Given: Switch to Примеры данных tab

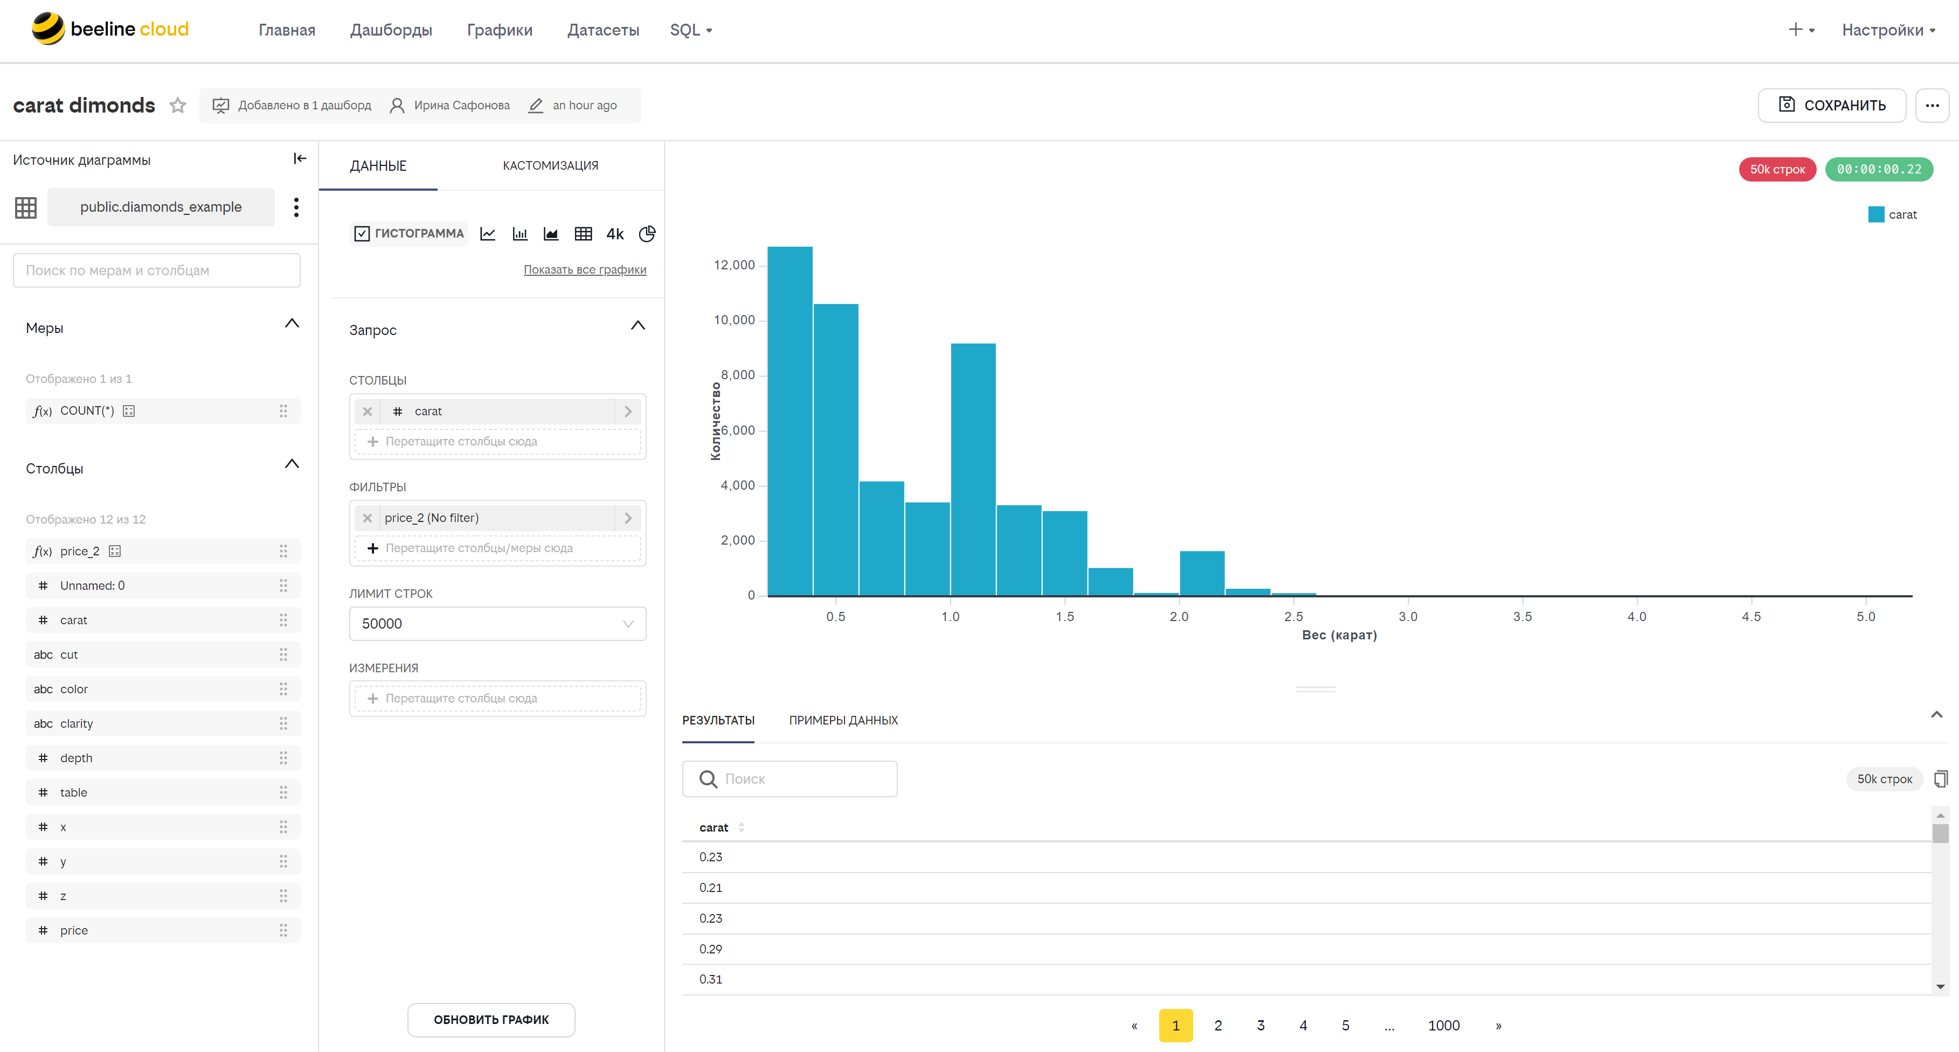Looking at the screenshot, I should click(843, 720).
